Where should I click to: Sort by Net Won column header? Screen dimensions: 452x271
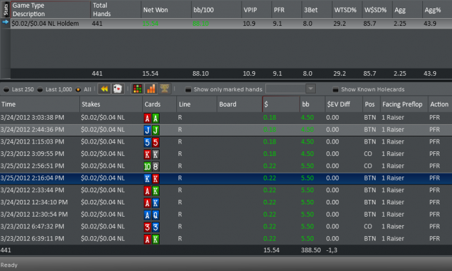click(166, 10)
